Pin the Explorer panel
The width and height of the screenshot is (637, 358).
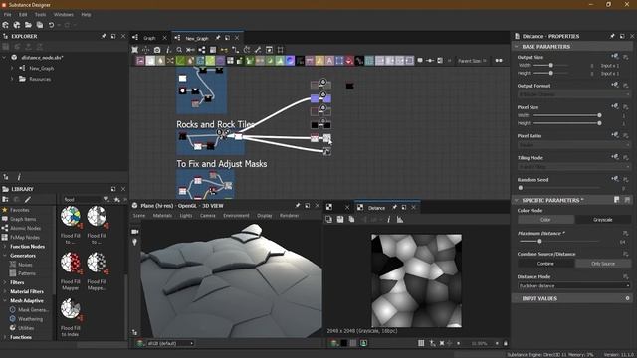click(x=104, y=36)
